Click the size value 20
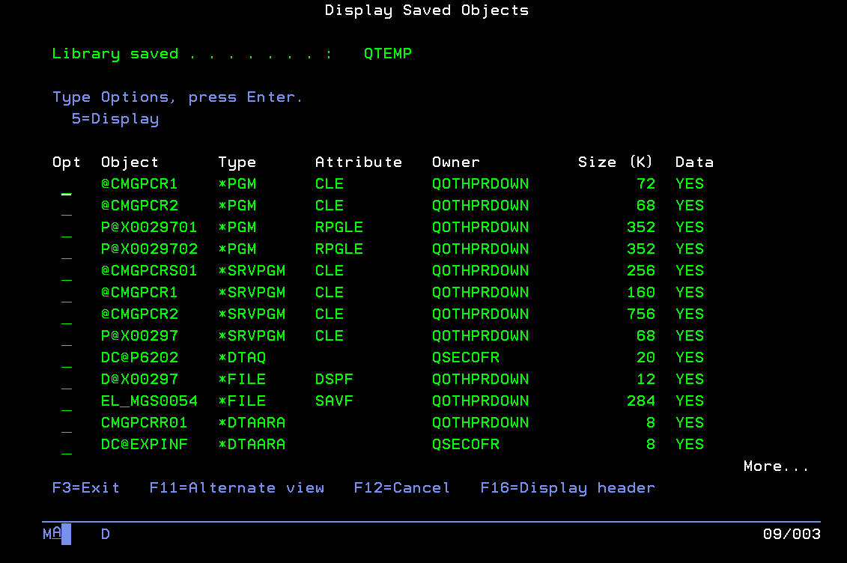Image resolution: width=847 pixels, height=563 pixels. click(x=646, y=357)
